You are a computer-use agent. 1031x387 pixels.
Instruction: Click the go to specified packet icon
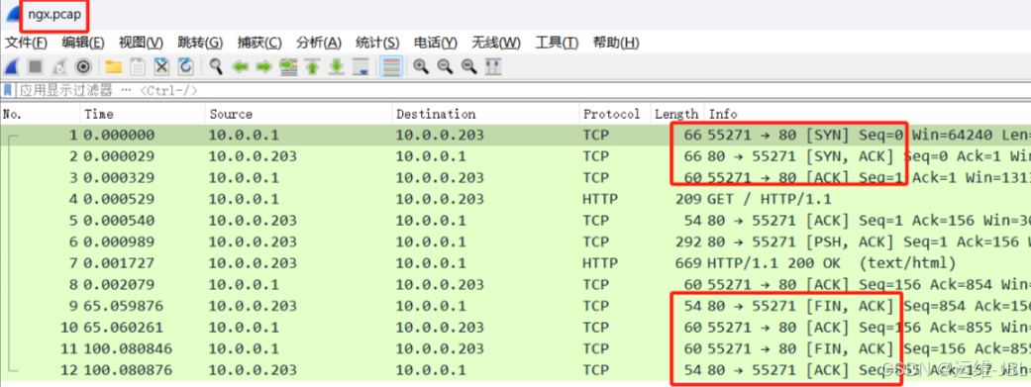click(x=288, y=66)
